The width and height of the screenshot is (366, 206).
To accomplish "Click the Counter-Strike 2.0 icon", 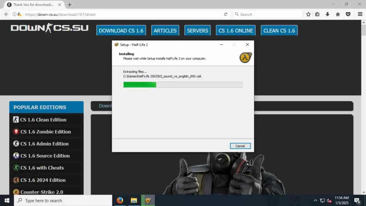I will click(x=16, y=192).
